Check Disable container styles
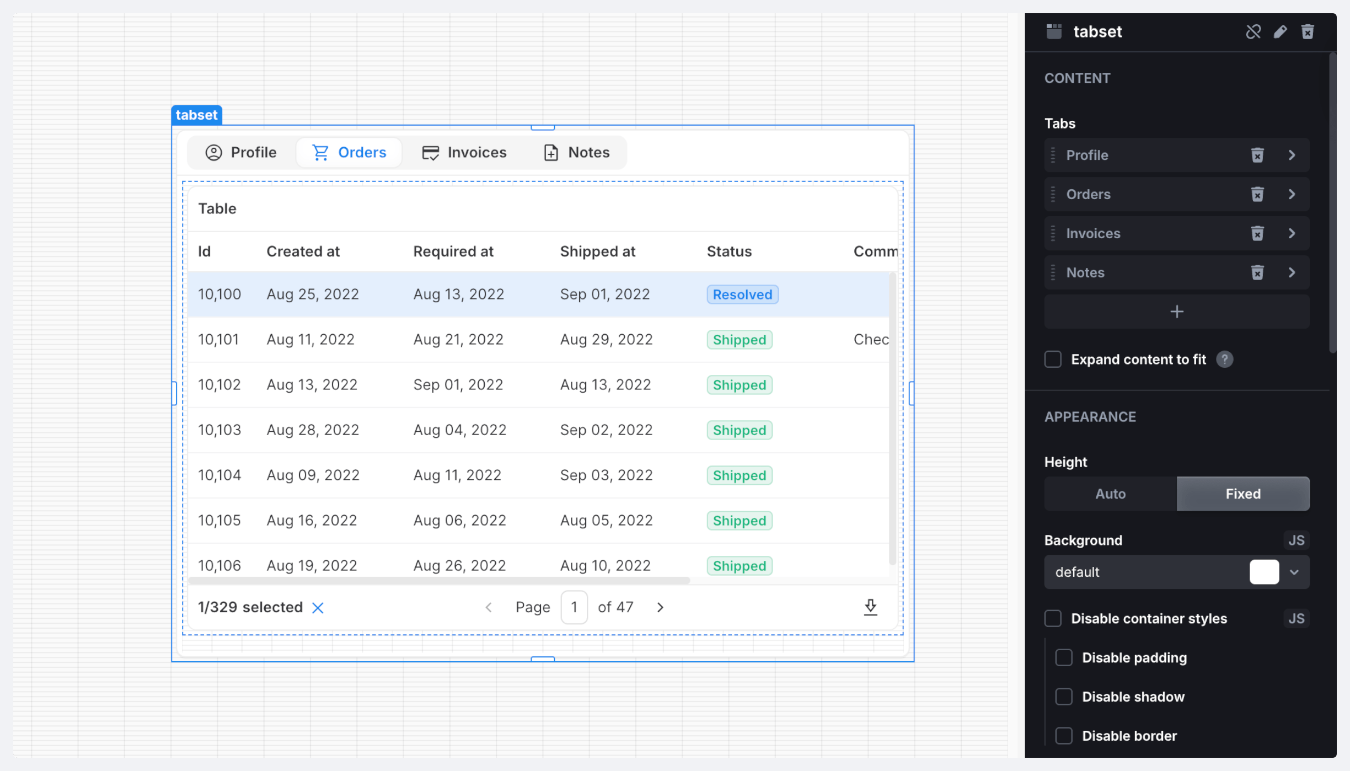The width and height of the screenshot is (1350, 771). tap(1053, 619)
